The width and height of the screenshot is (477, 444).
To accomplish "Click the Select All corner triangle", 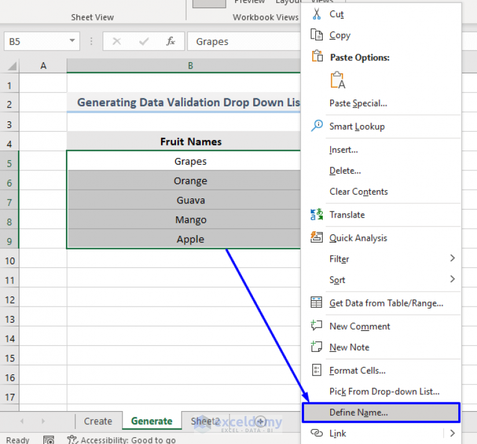I will pos(12,66).
